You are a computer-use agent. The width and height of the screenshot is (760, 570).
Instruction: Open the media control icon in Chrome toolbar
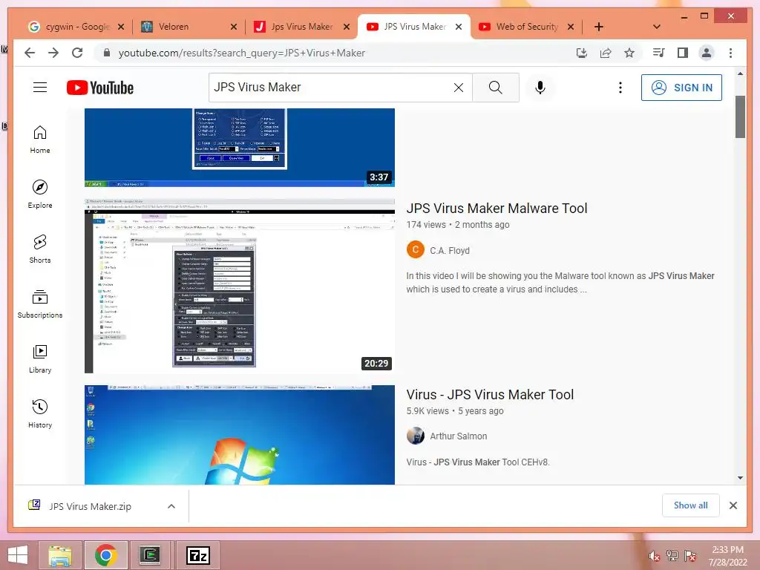click(659, 53)
